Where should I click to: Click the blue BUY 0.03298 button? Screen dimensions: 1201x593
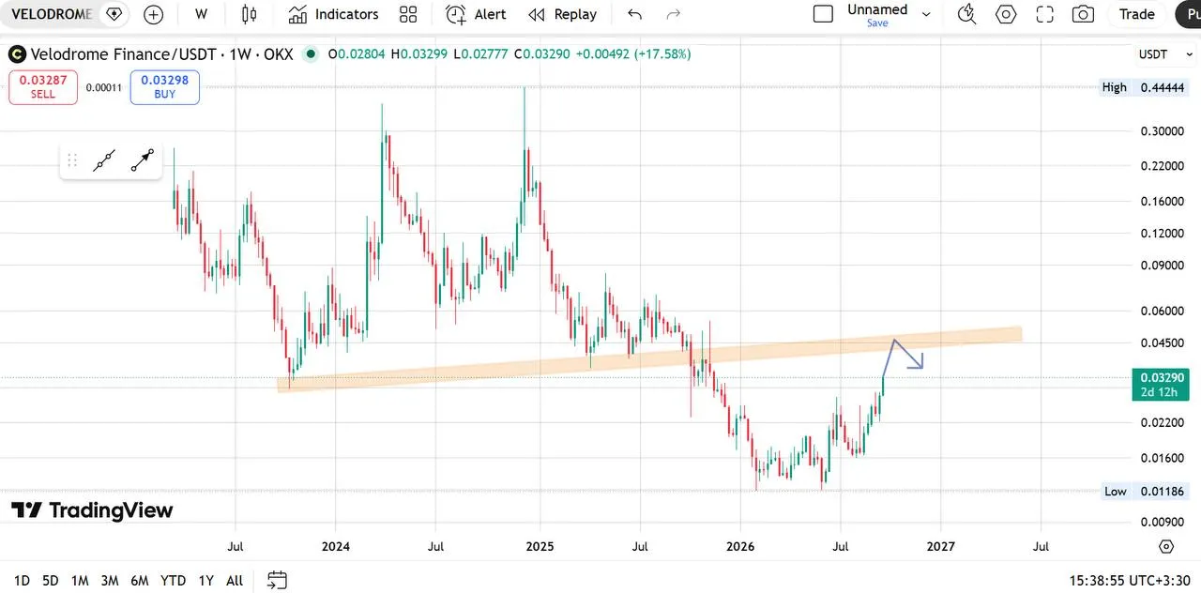click(x=165, y=87)
